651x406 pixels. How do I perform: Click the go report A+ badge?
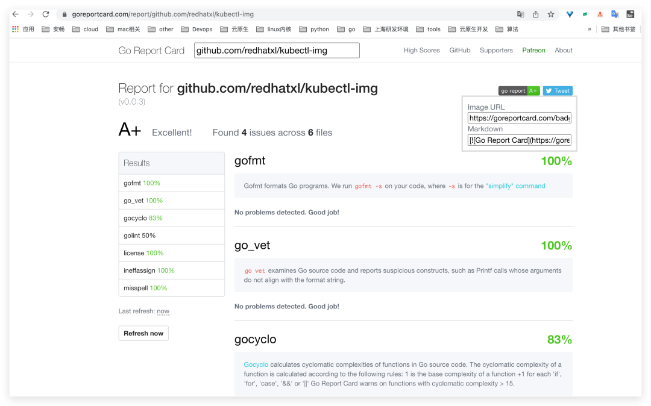pyautogui.click(x=519, y=91)
